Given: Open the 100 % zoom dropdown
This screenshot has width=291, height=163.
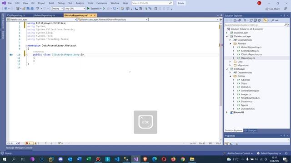Looking at the screenshot, I should (12, 143).
